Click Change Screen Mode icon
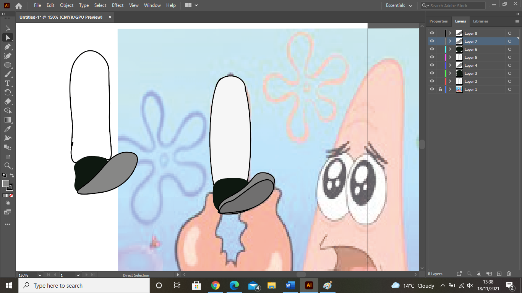The image size is (522, 293). [8, 212]
